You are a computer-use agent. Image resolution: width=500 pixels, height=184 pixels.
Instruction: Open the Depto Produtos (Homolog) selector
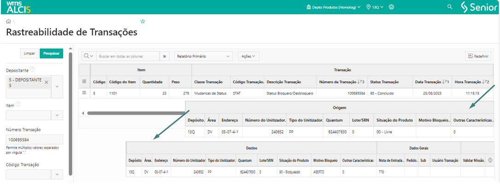click(x=333, y=7)
